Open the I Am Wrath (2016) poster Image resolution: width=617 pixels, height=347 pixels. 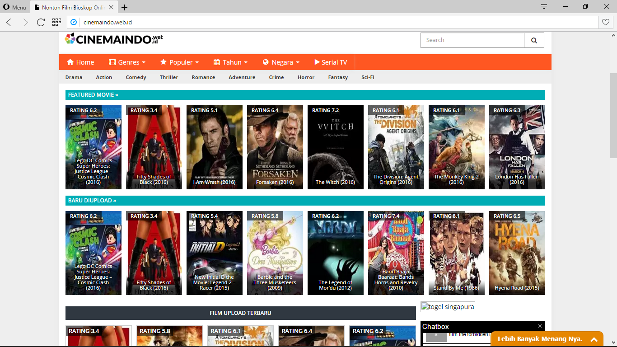(x=215, y=147)
